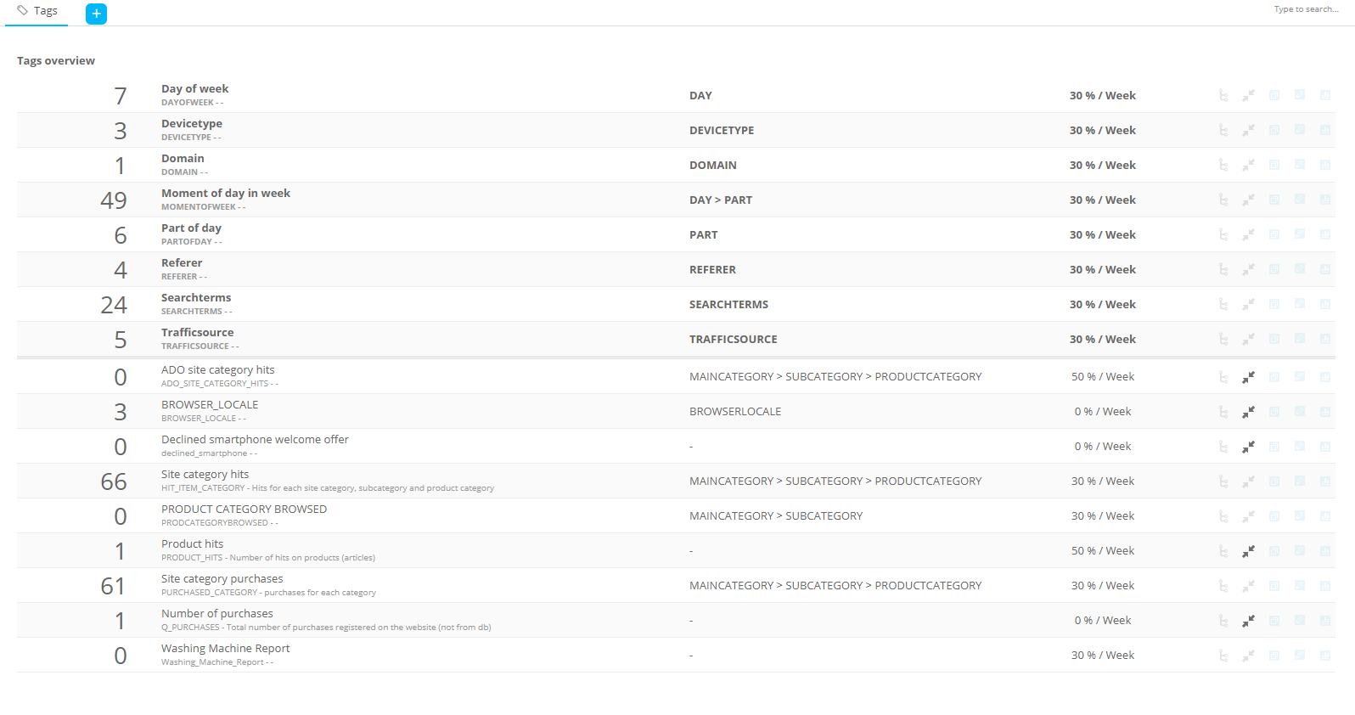Show chart for Product hits tag
Screen dimensions: 1355x715
pyautogui.click(x=1325, y=551)
